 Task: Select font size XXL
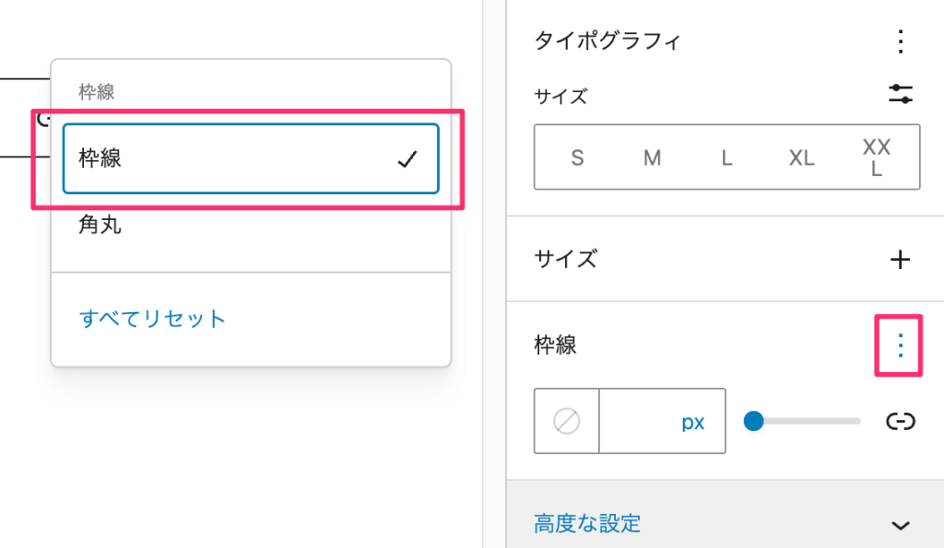click(876, 157)
